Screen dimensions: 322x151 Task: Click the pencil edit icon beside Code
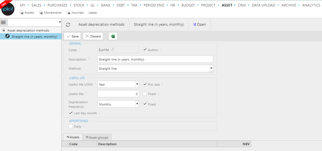pos(113,49)
